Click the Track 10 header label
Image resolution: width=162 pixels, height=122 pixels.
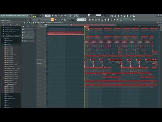39,64
